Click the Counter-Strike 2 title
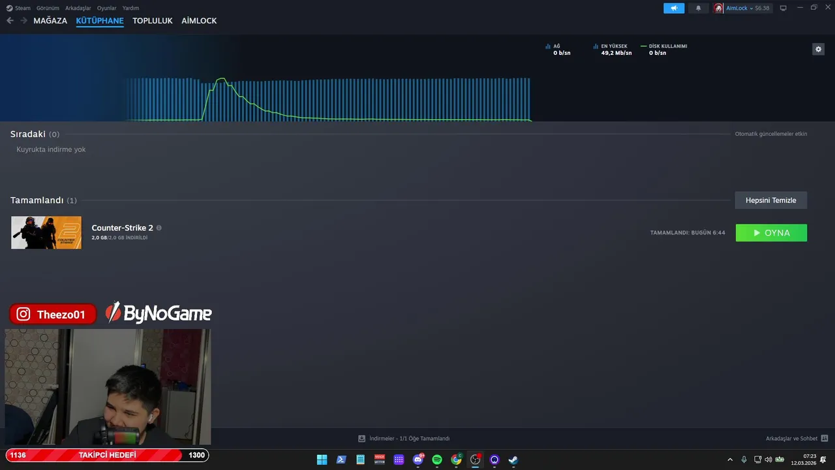This screenshot has height=470, width=835. [123, 228]
